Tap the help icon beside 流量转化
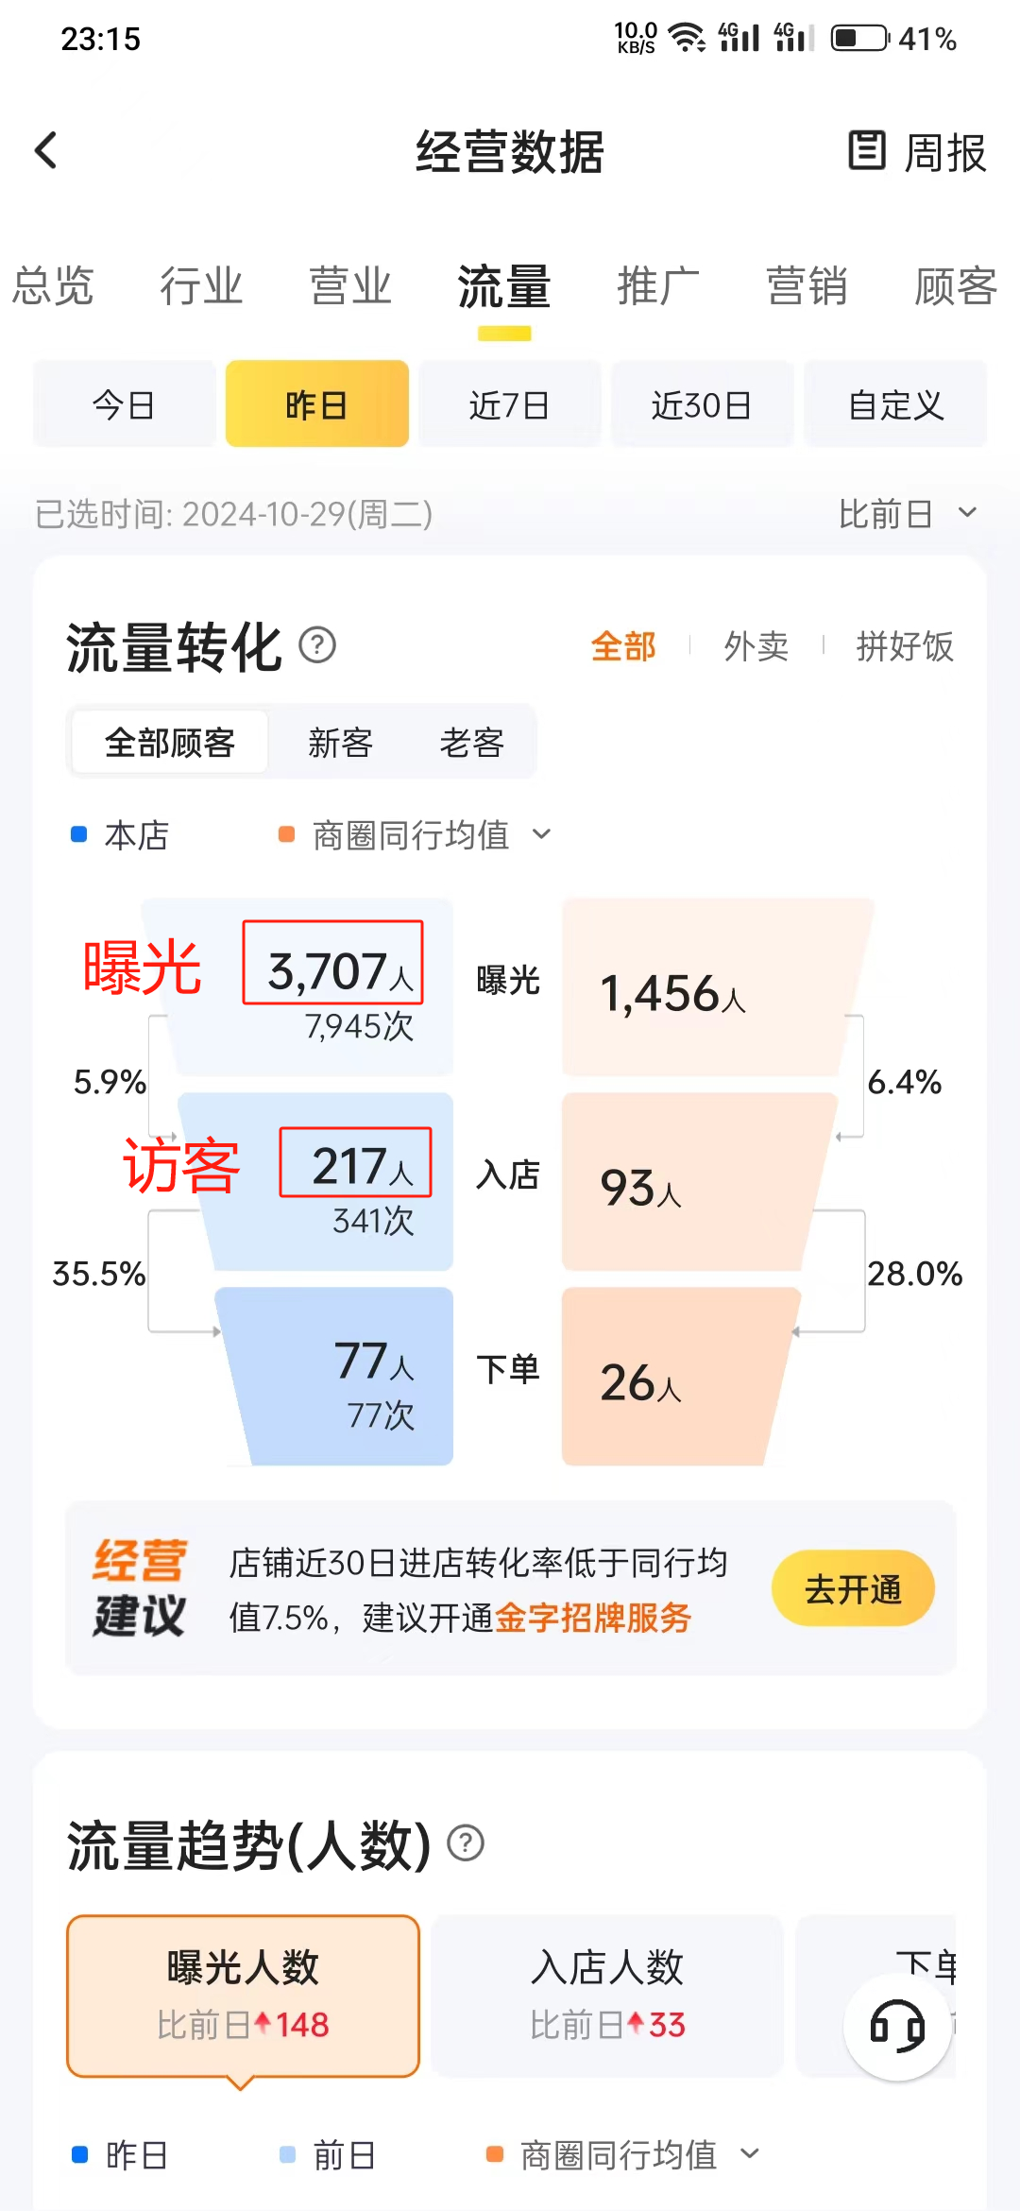 317,646
